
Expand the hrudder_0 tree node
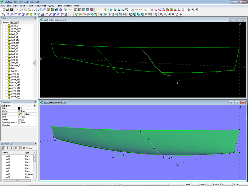pos(6,66)
